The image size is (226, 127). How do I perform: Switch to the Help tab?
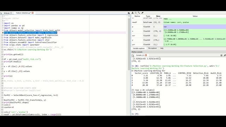tap(162, 48)
